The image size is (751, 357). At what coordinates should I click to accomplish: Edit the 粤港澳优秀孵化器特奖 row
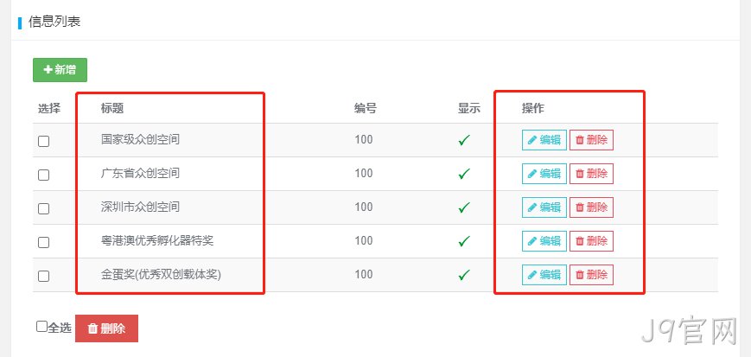pyautogui.click(x=544, y=241)
